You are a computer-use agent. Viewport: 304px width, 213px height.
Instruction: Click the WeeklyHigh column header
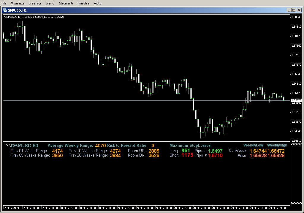[277, 145]
